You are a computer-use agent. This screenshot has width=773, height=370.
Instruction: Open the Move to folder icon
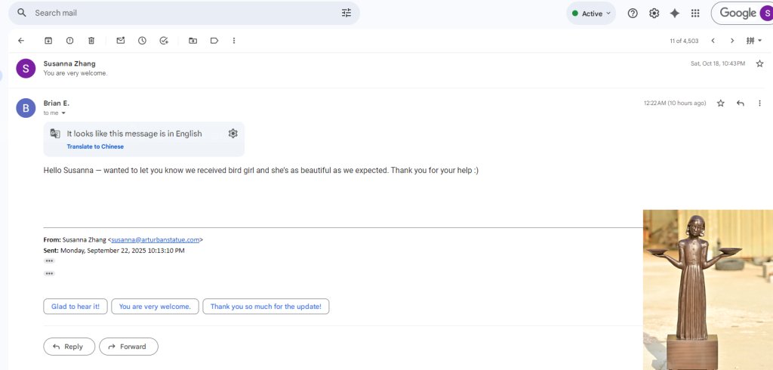point(192,41)
